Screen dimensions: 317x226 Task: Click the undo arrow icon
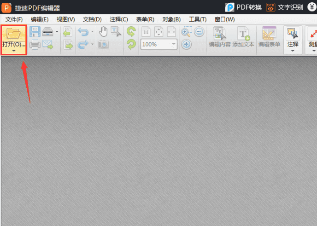pyautogui.click(x=83, y=32)
